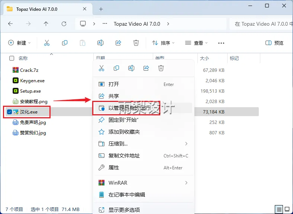Click the 7 个项目 status bar text

14,209
